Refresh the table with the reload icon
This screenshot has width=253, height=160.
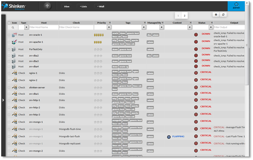tap(224, 14)
